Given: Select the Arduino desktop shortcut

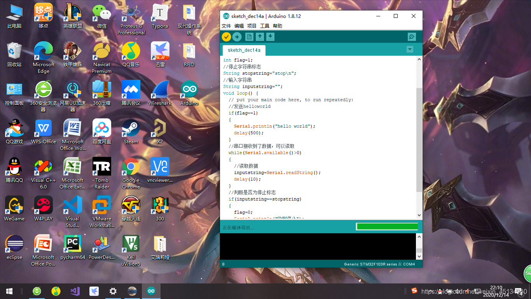Looking at the screenshot, I should tap(189, 93).
